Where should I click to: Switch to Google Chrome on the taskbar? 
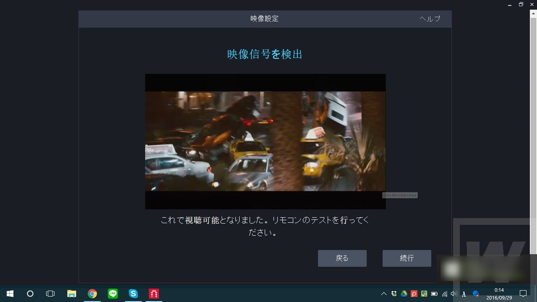point(92,294)
